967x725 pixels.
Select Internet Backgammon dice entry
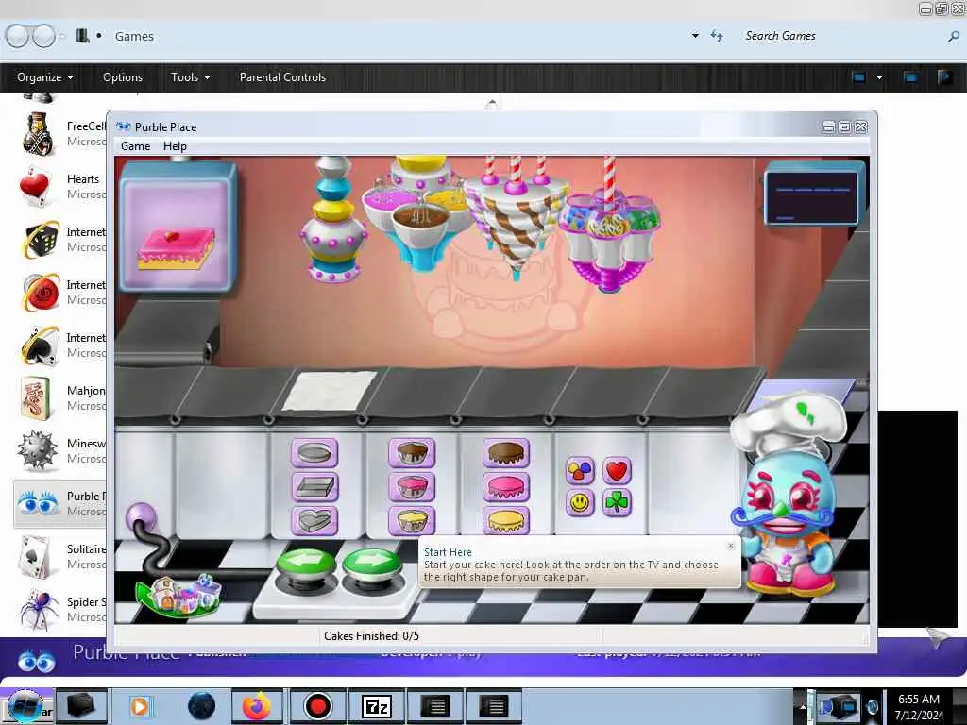point(60,240)
